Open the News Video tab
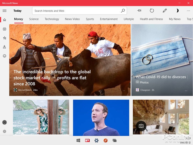 pos(72,19)
